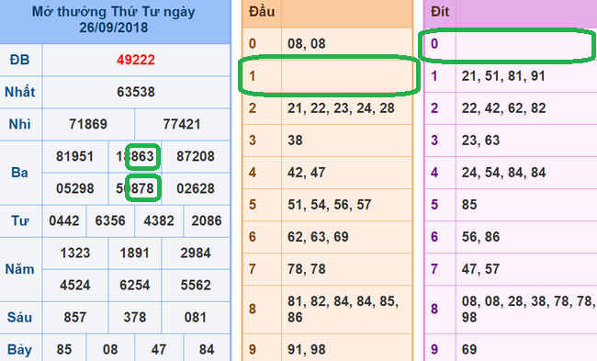Click third prize number 81951
Screen dimensions: 597x361
pos(74,156)
